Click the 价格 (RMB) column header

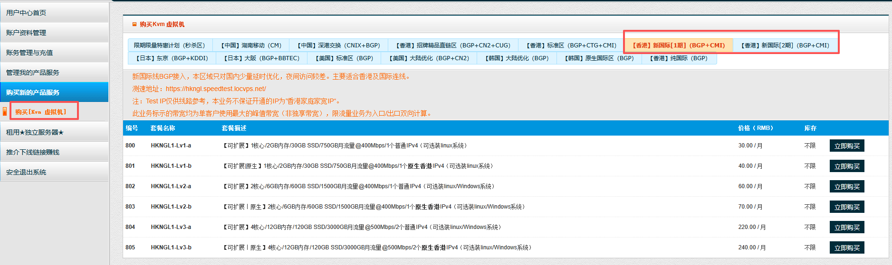756,128
